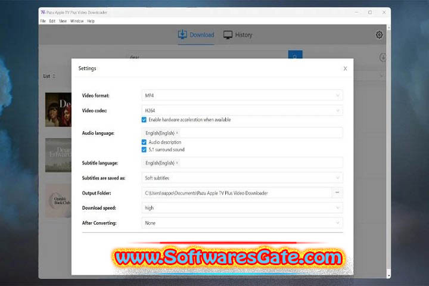Expand Subtitles are saved as dropdown

242,178
